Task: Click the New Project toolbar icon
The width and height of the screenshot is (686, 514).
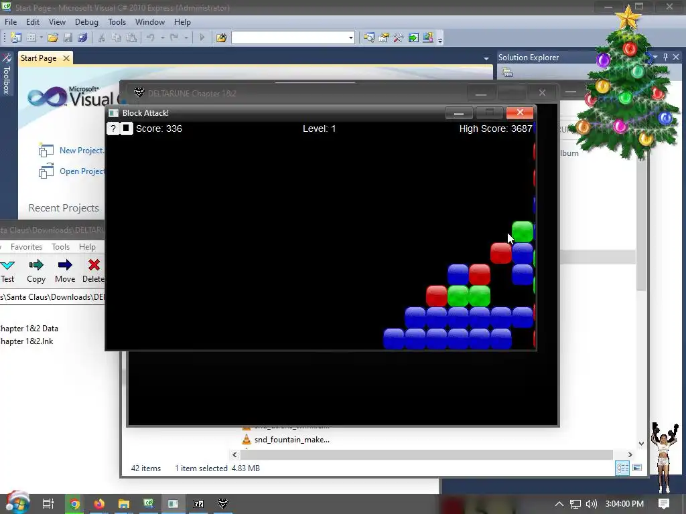Action: pos(16,38)
